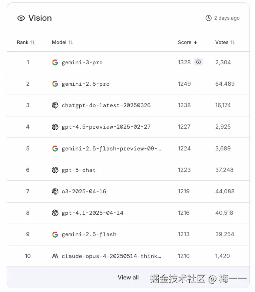Select the gemini-2.5-flash-preview-09 row name
255x292 pixels.
111,149
